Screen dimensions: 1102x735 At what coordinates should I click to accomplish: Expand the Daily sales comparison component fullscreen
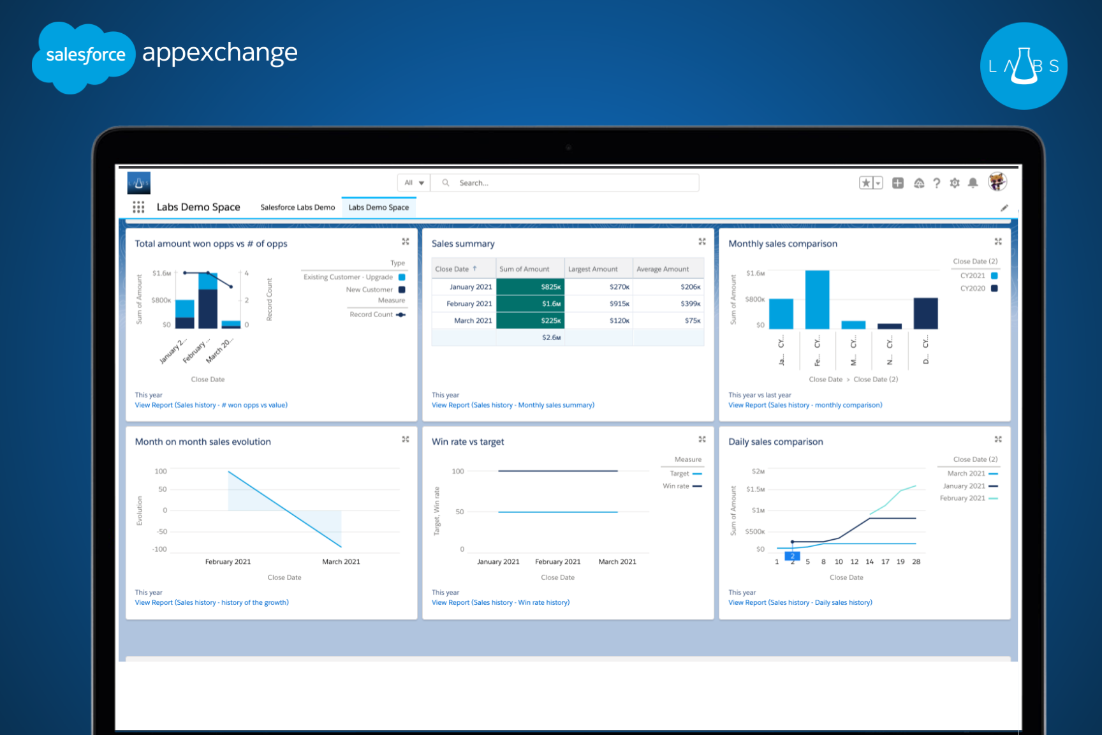(x=999, y=439)
